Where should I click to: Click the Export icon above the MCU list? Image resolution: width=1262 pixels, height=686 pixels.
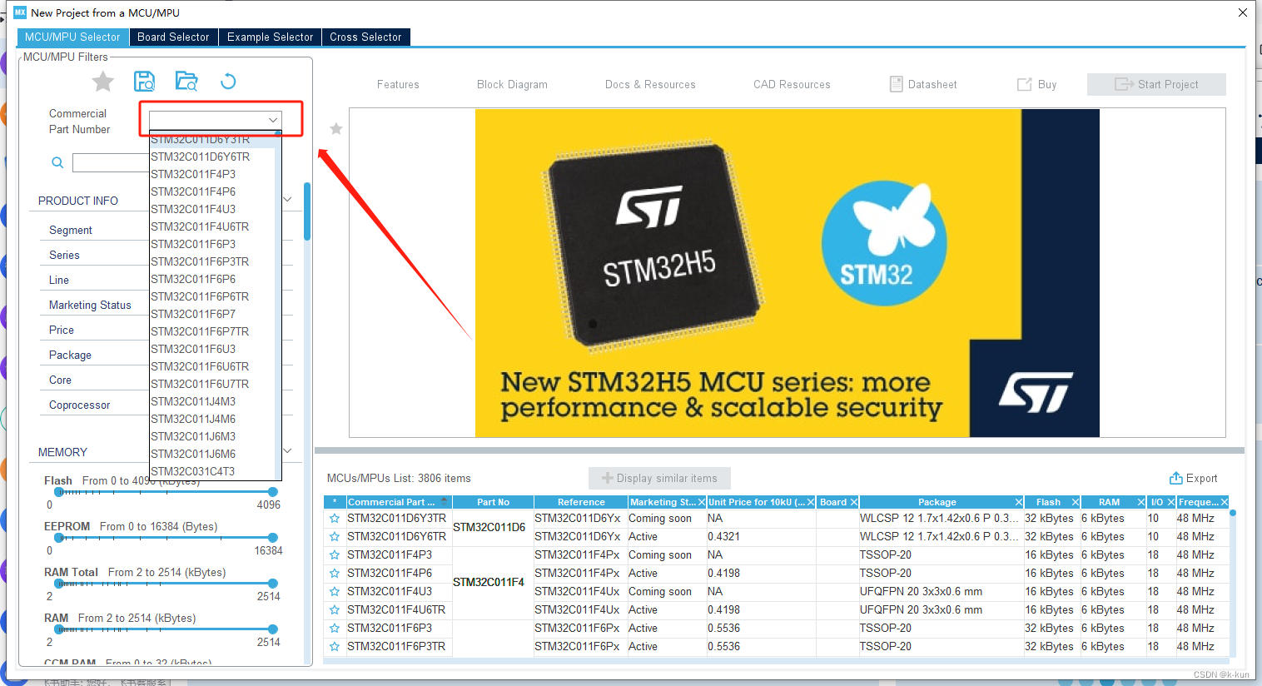pos(1176,478)
